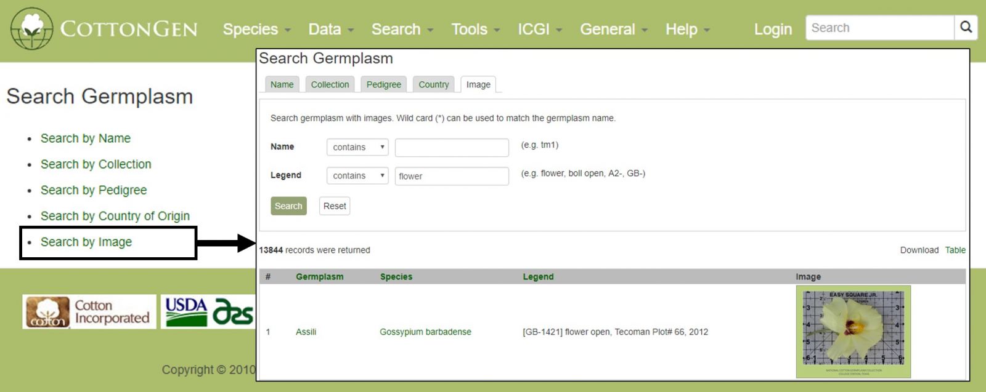This screenshot has width=986, height=392.
Task: Open Search by Country of Origin link
Action: tap(115, 216)
